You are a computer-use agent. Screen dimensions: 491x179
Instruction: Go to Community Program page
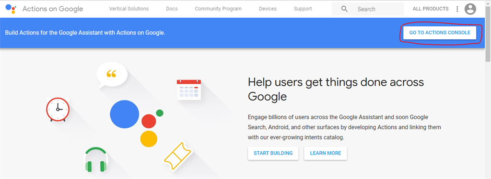(218, 9)
